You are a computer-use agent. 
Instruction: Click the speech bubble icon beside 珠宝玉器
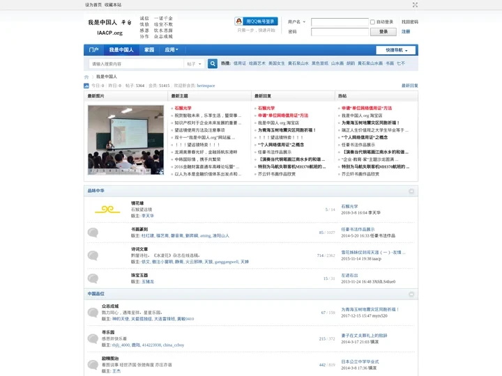point(93,279)
